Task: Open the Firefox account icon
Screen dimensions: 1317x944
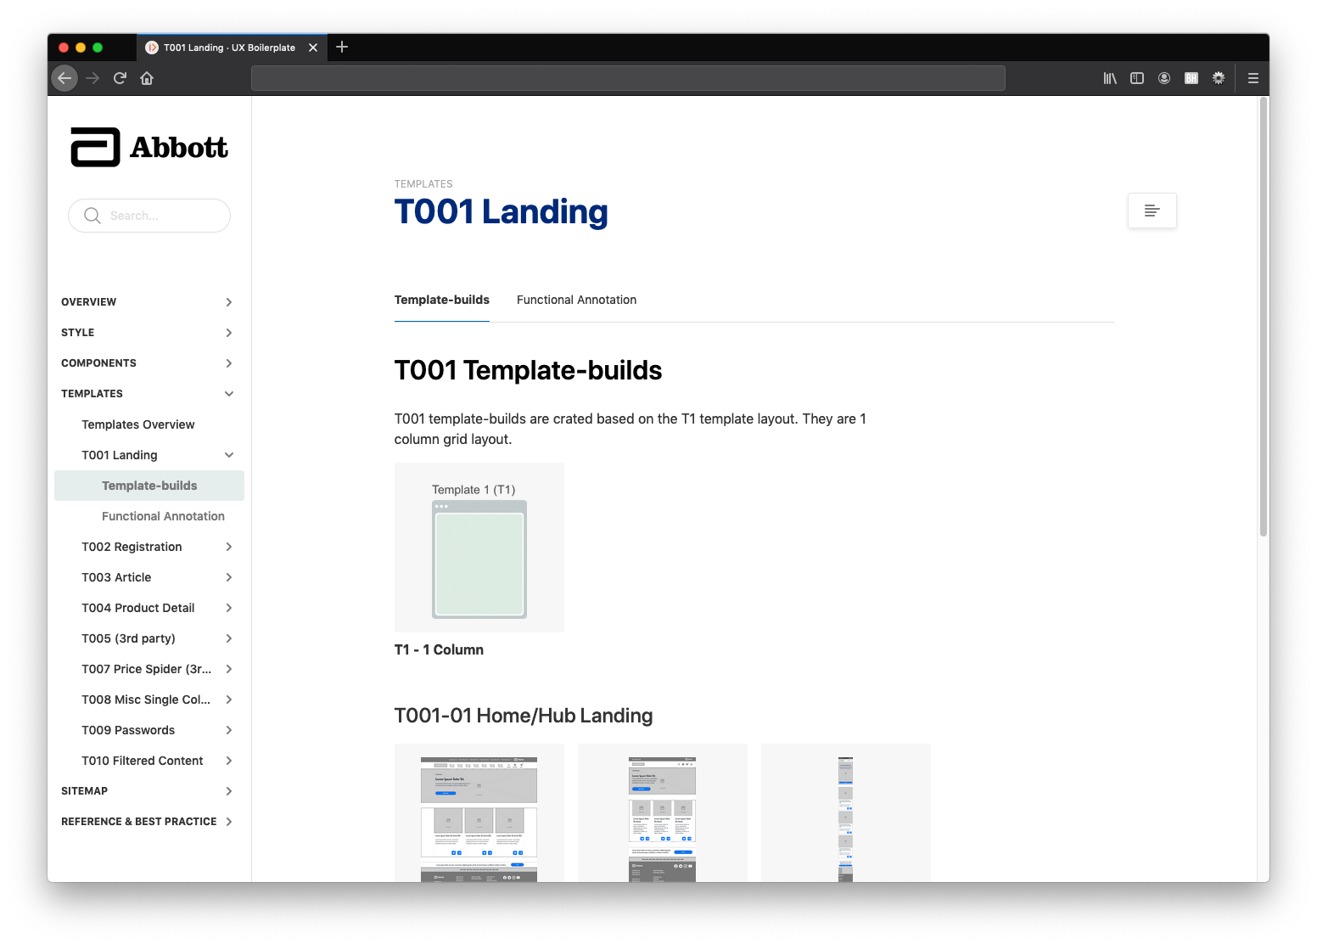Action: tap(1163, 78)
